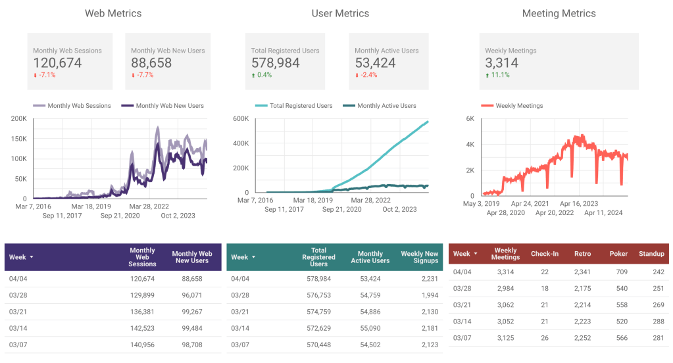Click the Week sort arrow in teal table
Screen dimensions: 673x363
[253, 257]
